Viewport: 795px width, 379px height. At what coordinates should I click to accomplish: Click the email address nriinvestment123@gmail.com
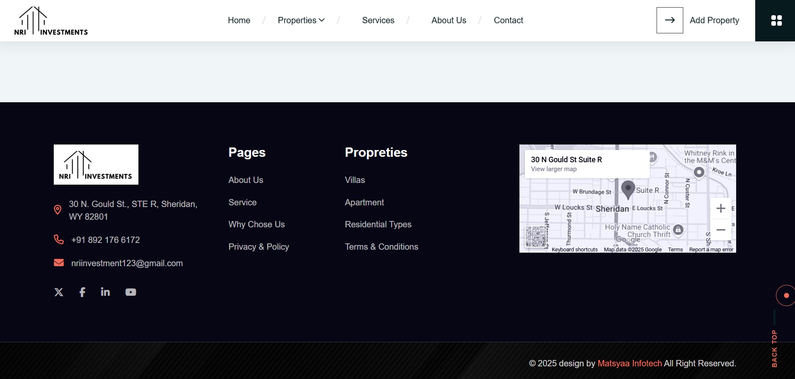(x=127, y=263)
